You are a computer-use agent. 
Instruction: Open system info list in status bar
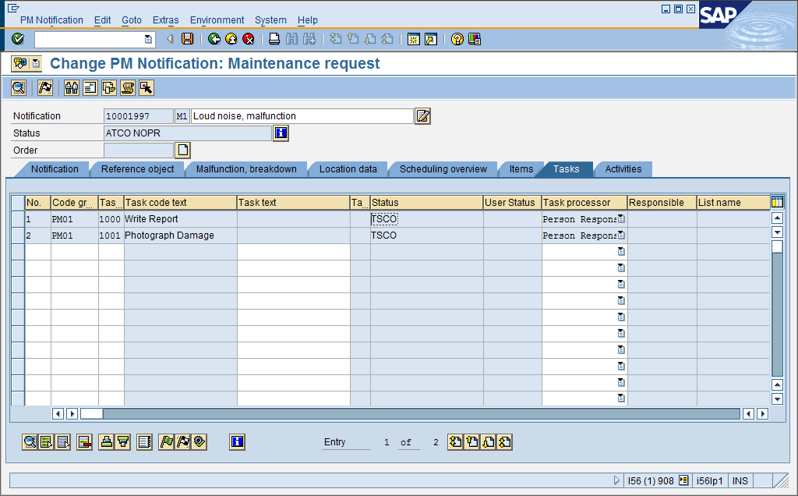pos(683,480)
